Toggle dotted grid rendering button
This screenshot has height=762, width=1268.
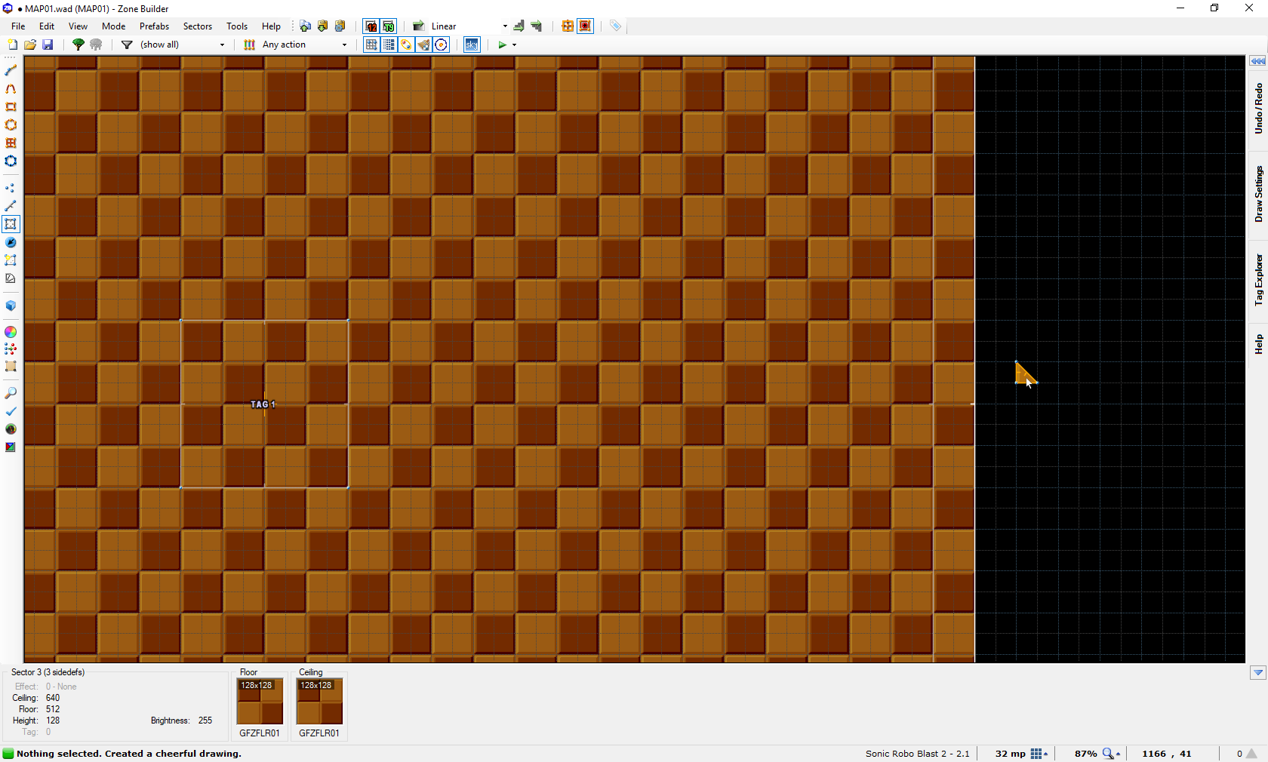click(389, 45)
